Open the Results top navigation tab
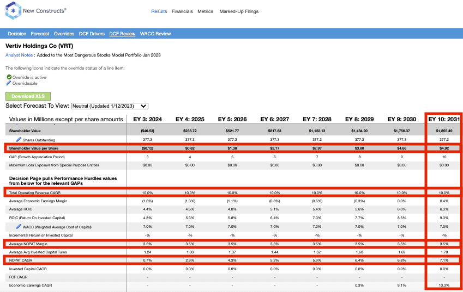The height and width of the screenshot is (292, 463). (159, 11)
